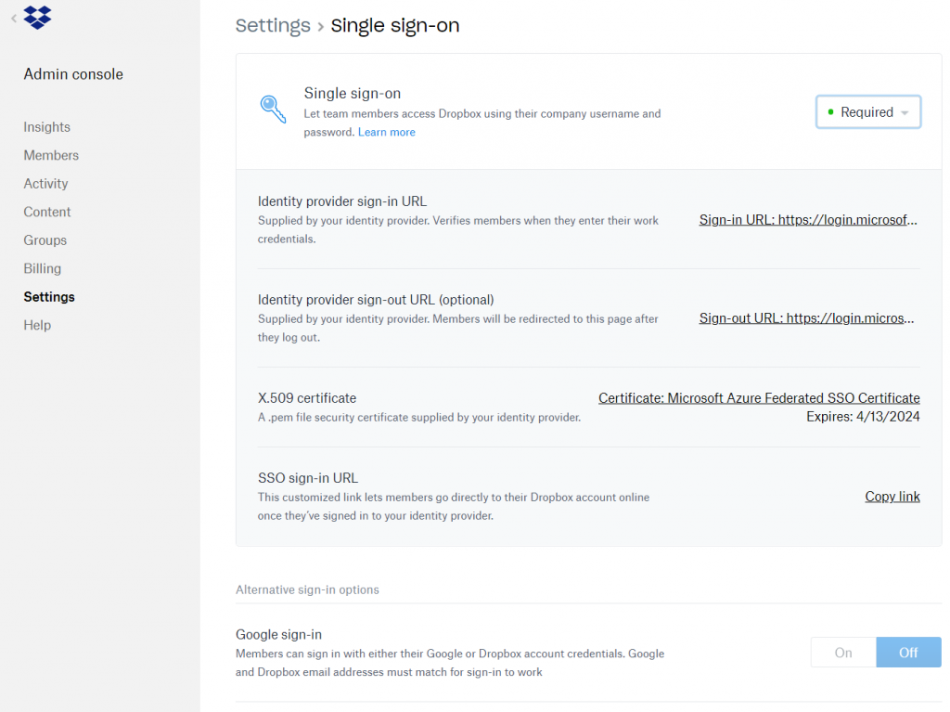Click the Expires: 4/13/2024 text
The image size is (950, 712).
863,417
